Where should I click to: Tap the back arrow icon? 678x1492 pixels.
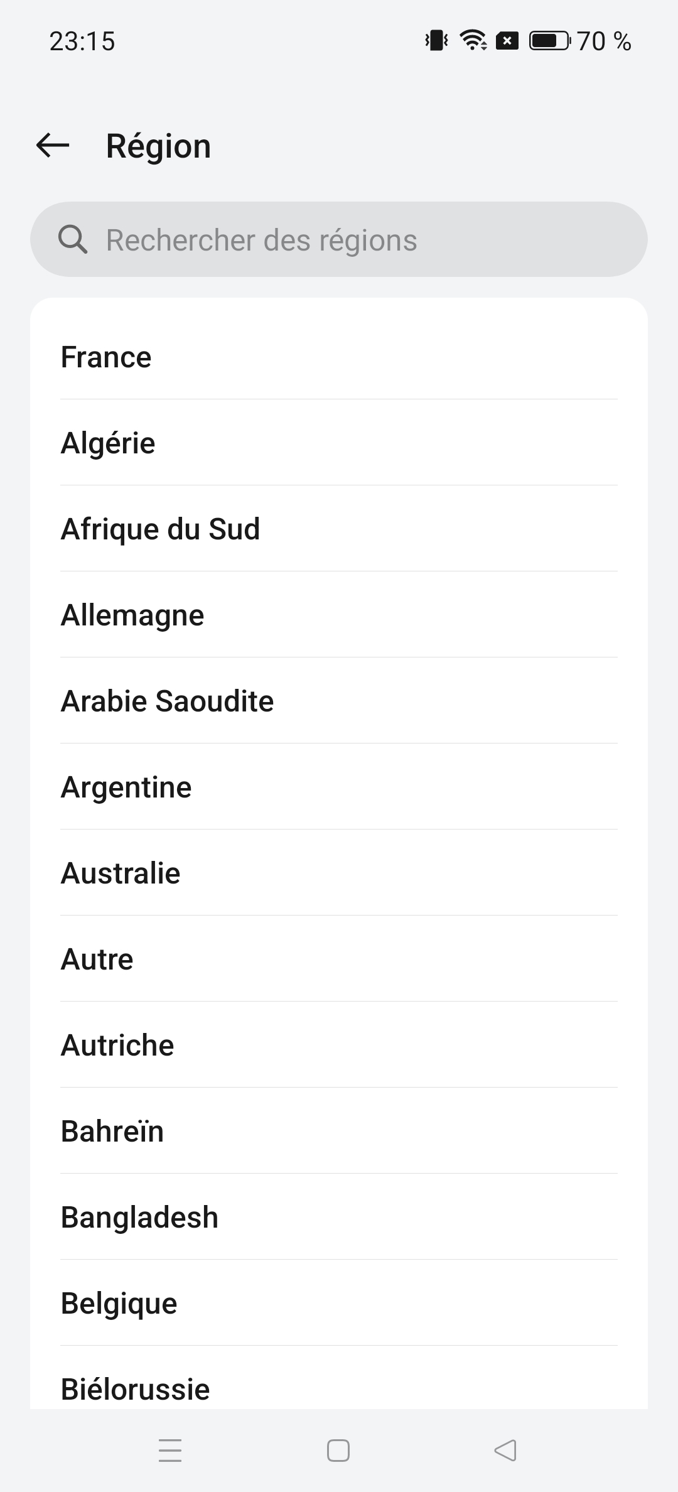click(x=53, y=146)
